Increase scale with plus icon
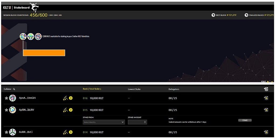This screenshot has width=276, height=139. pos(268,82)
